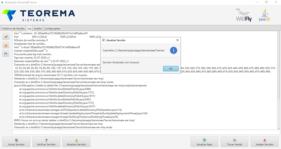This screenshot has height=149, width=281.
Task: Click the Instalar Servidor button
Action: coord(265,142)
